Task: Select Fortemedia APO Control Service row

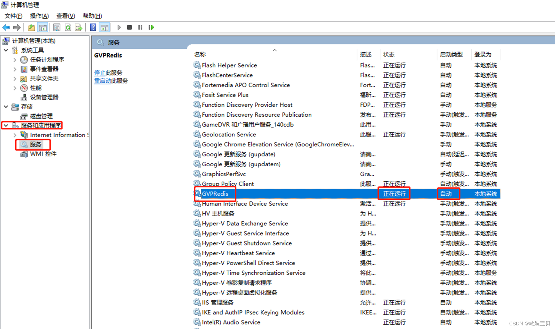Action: pyautogui.click(x=346, y=85)
